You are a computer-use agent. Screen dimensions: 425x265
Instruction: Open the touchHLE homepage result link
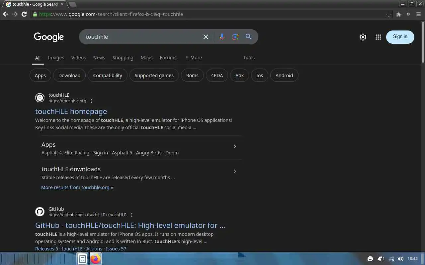pyautogui.click(x=71, y=111)
